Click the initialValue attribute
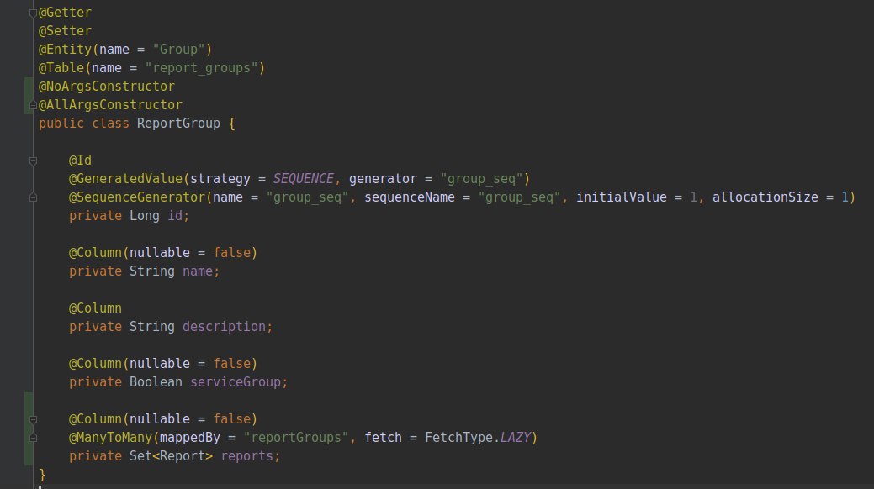 pyautogui.click(x=622, y=197)
